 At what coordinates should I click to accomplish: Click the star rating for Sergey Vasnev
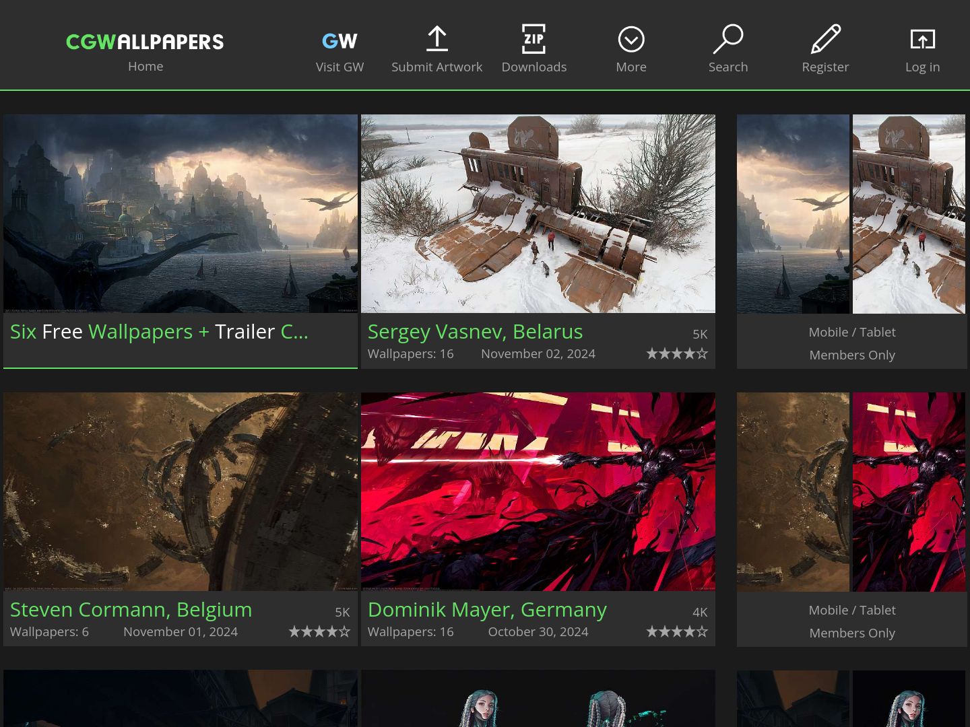(677, 353)
